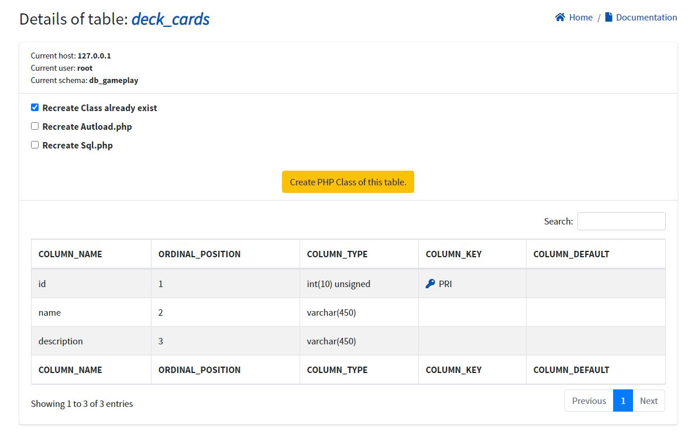Click the deck_cards table title
Viewport: 688px width, 435px height.
[170, 19]
